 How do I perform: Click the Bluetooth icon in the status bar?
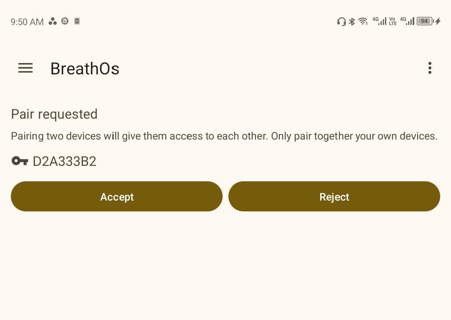(x=352, y=21)
